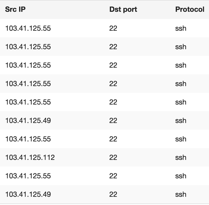
Task: Pick ssh in the 103.41.125.112 row
Action: pyautogui.click(x=181, y=157)
